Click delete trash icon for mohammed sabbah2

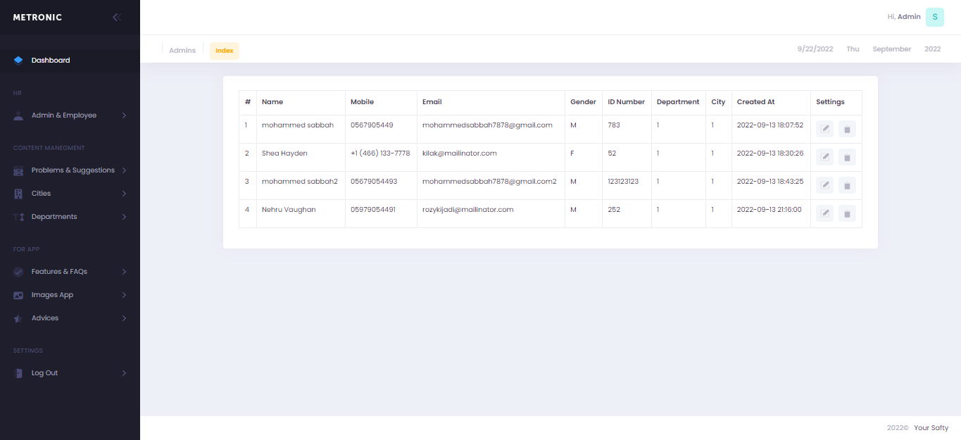click(x=847, y=185)
